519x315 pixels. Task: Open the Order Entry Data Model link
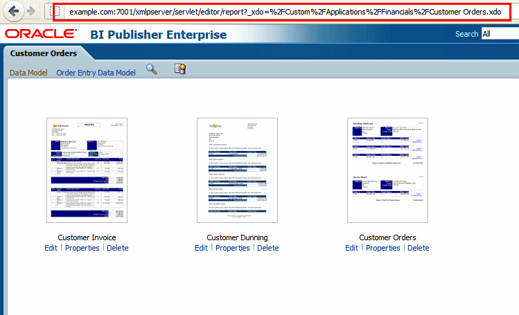96,73
